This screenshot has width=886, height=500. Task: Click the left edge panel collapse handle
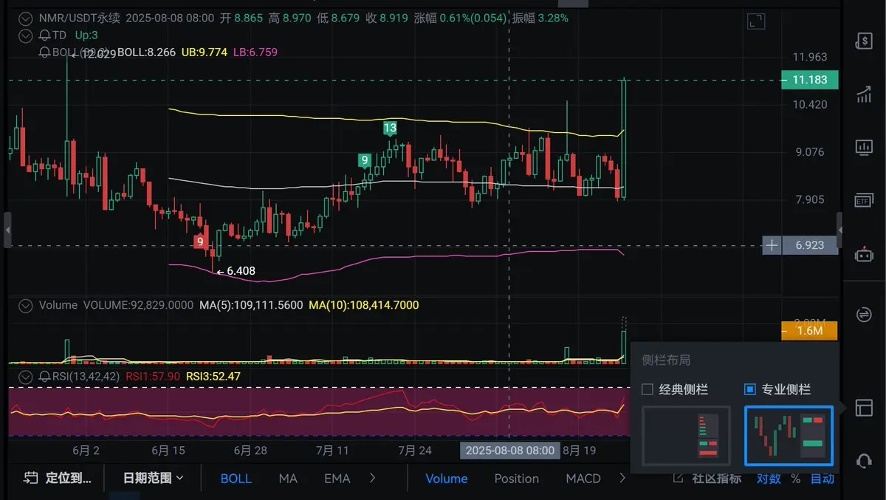pos(7,230)
